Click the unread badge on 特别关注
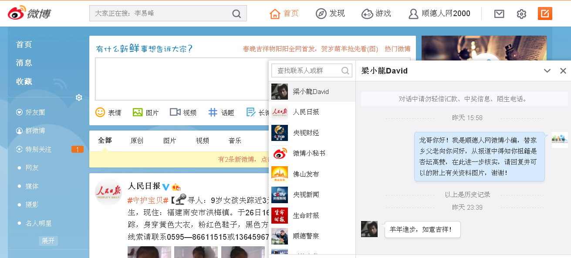 click(x=77, y=149)
